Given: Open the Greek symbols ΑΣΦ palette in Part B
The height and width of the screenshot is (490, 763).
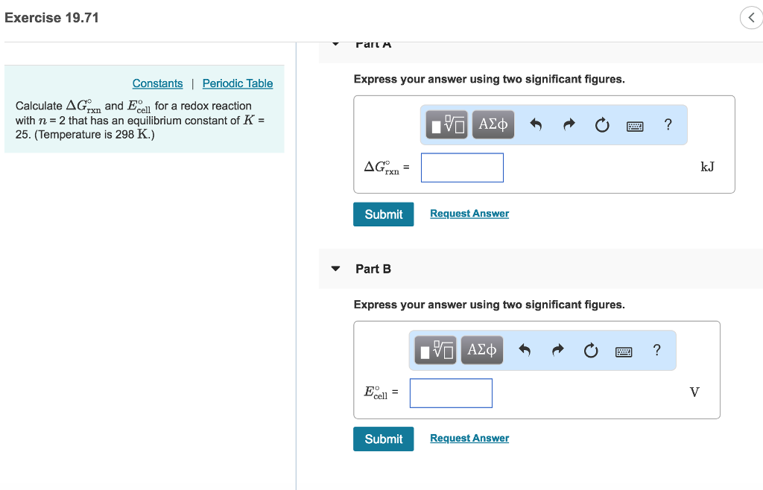Looking at the screenshot, I should tap(481, 350).
